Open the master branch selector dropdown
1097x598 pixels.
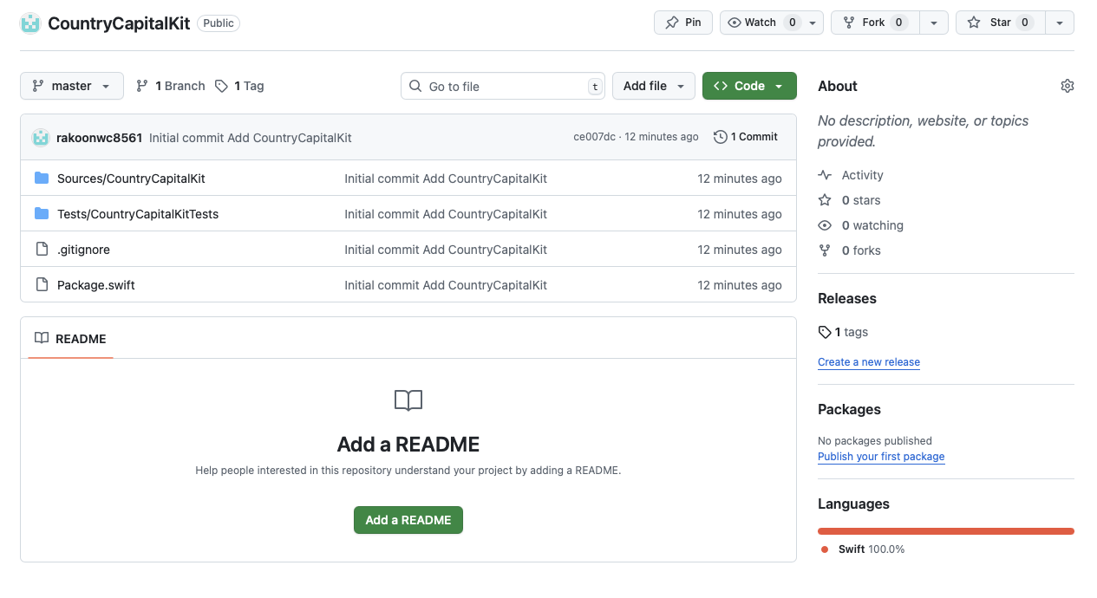click(72, 86)
